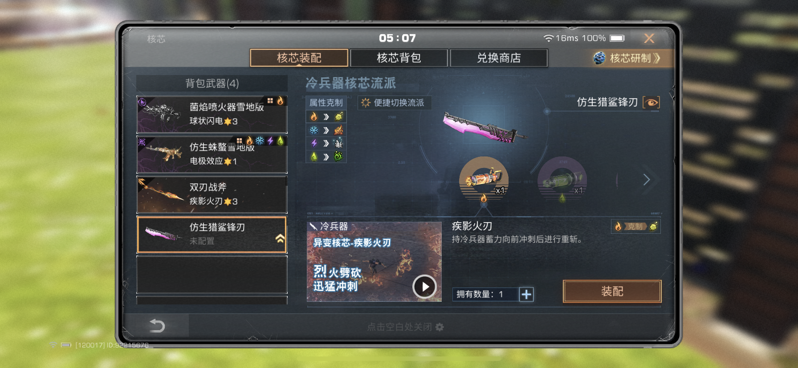
Task: Click the fire element counter icon
Action: tap(314, 116)
